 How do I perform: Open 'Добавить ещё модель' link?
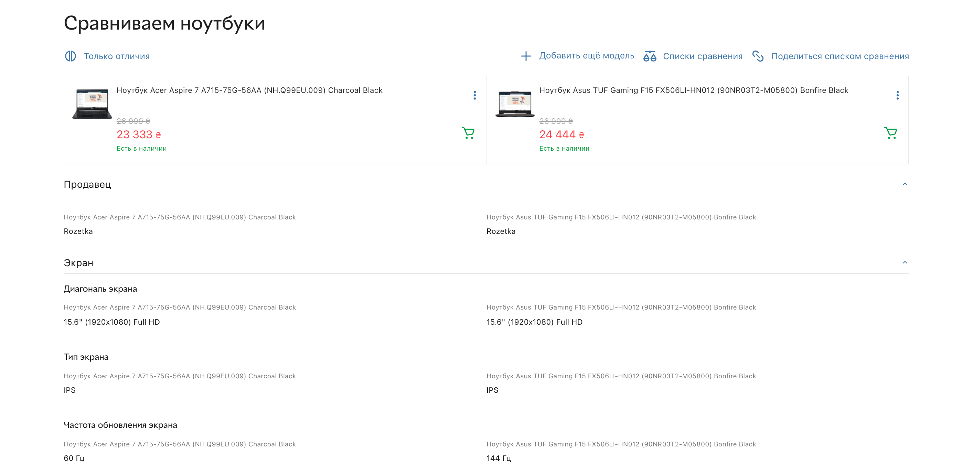point(586,56)
